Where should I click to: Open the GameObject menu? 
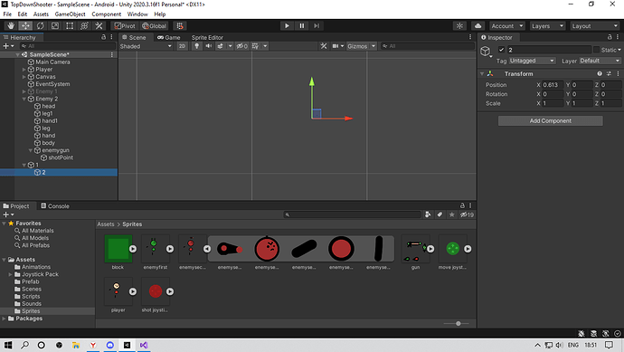[x=70, y=14]
